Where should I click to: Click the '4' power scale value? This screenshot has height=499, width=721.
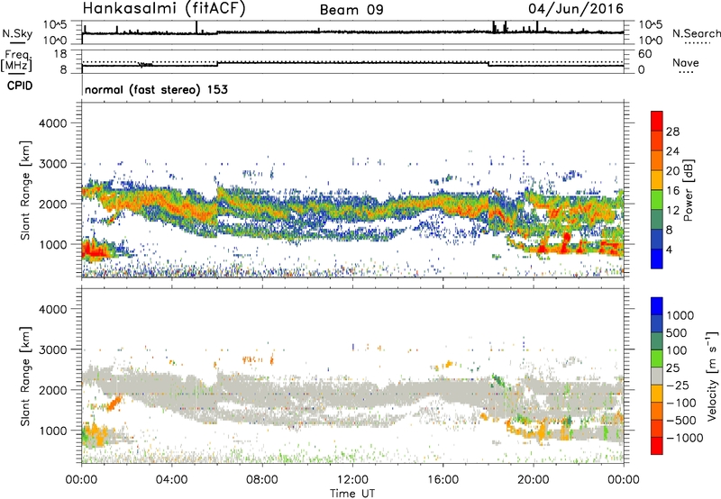click(669, 249)
